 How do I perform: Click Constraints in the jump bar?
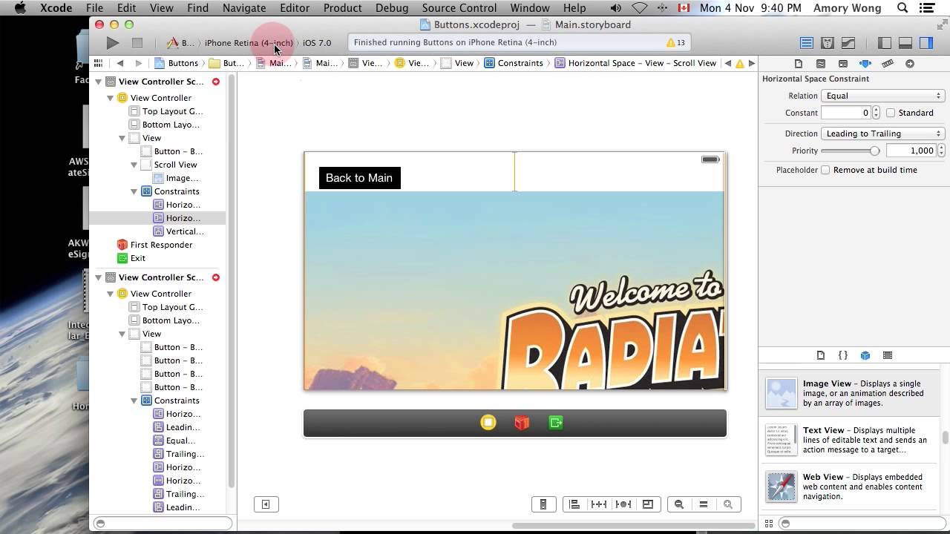[x=514, y=63]
